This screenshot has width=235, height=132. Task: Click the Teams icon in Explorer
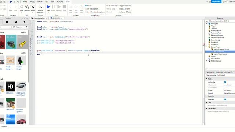[209, 56]
